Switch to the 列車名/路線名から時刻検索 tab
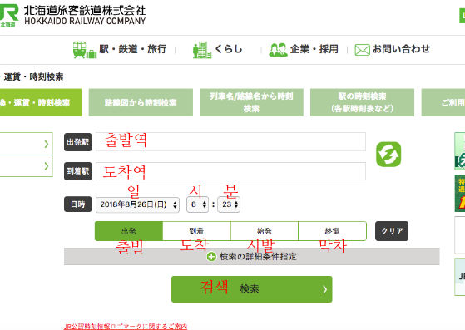The height and width of the screenshot is (330, 465). [x=251, y=102]
